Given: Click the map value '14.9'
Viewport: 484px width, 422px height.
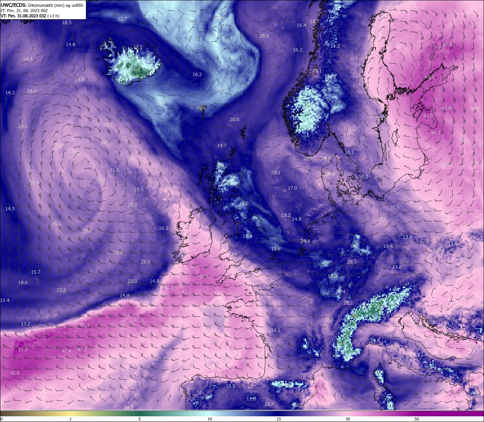Looking at the screenshot, I should coord(124,296).
